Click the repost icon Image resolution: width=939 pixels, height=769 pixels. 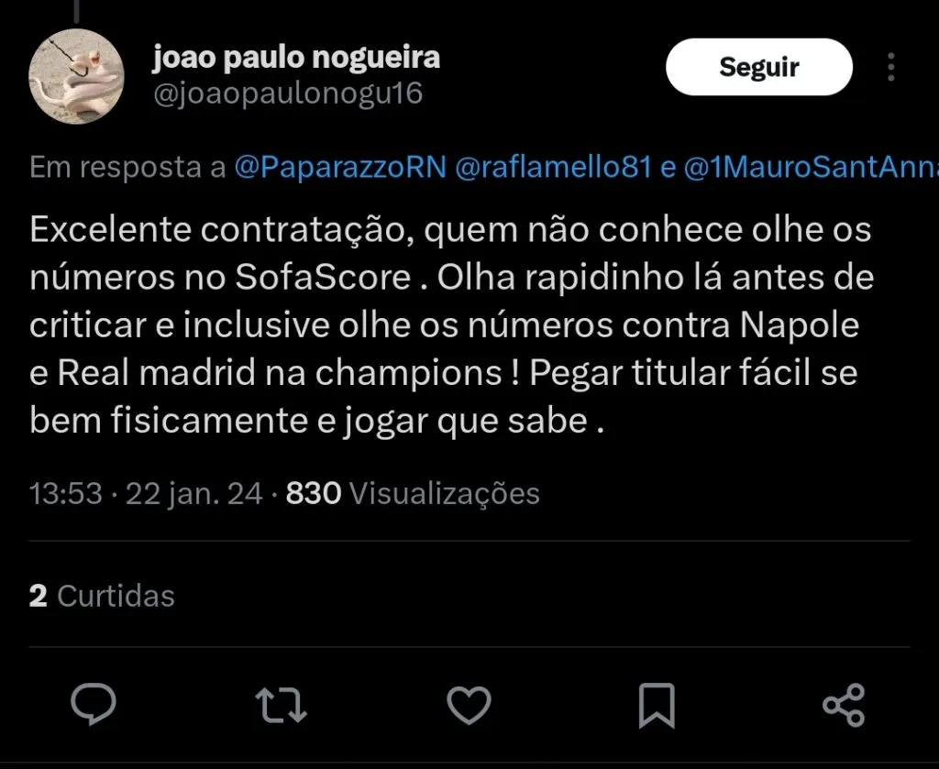[x=281, y=706]
